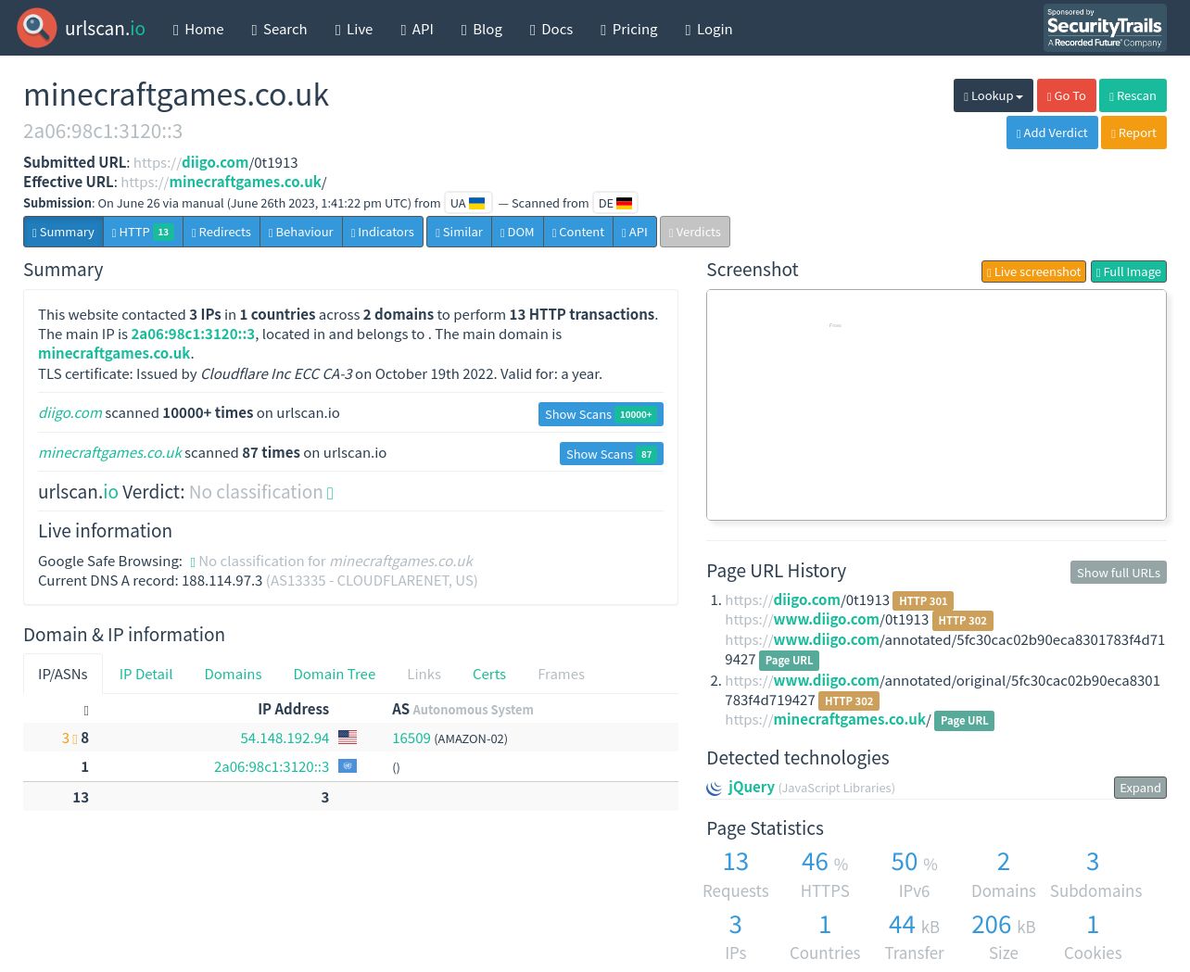Switch to the Redirects tab
The image size is (1190, 972).
(x=222, y=232)
